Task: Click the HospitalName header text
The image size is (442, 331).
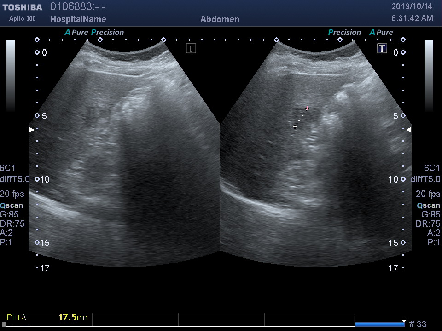Action: [x=78, y=19]
